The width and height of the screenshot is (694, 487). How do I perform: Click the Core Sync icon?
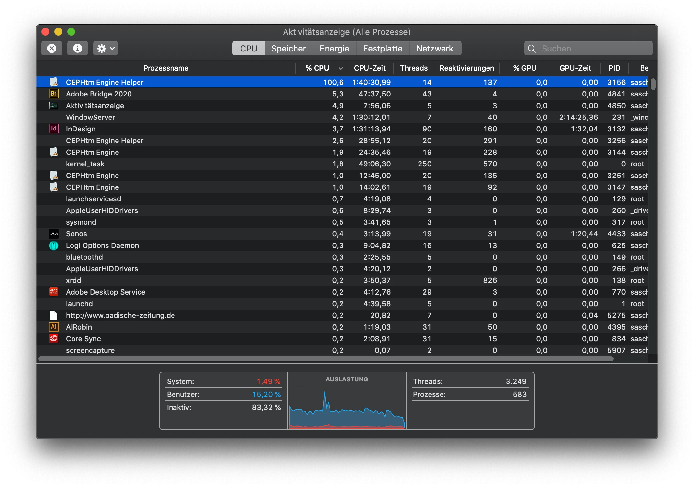54,339
